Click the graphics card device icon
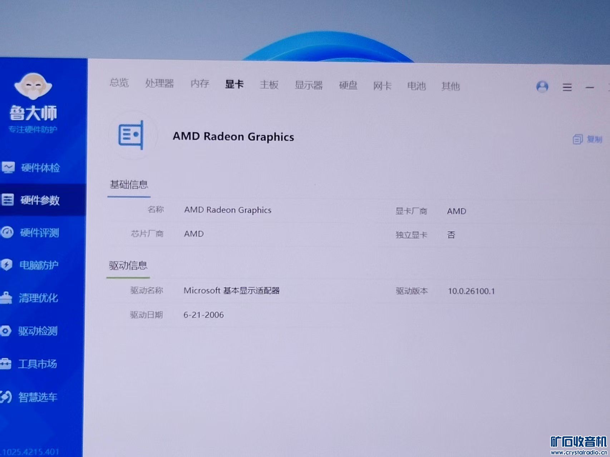The width and height of the screenshot is (610, 457). point(131,135)
